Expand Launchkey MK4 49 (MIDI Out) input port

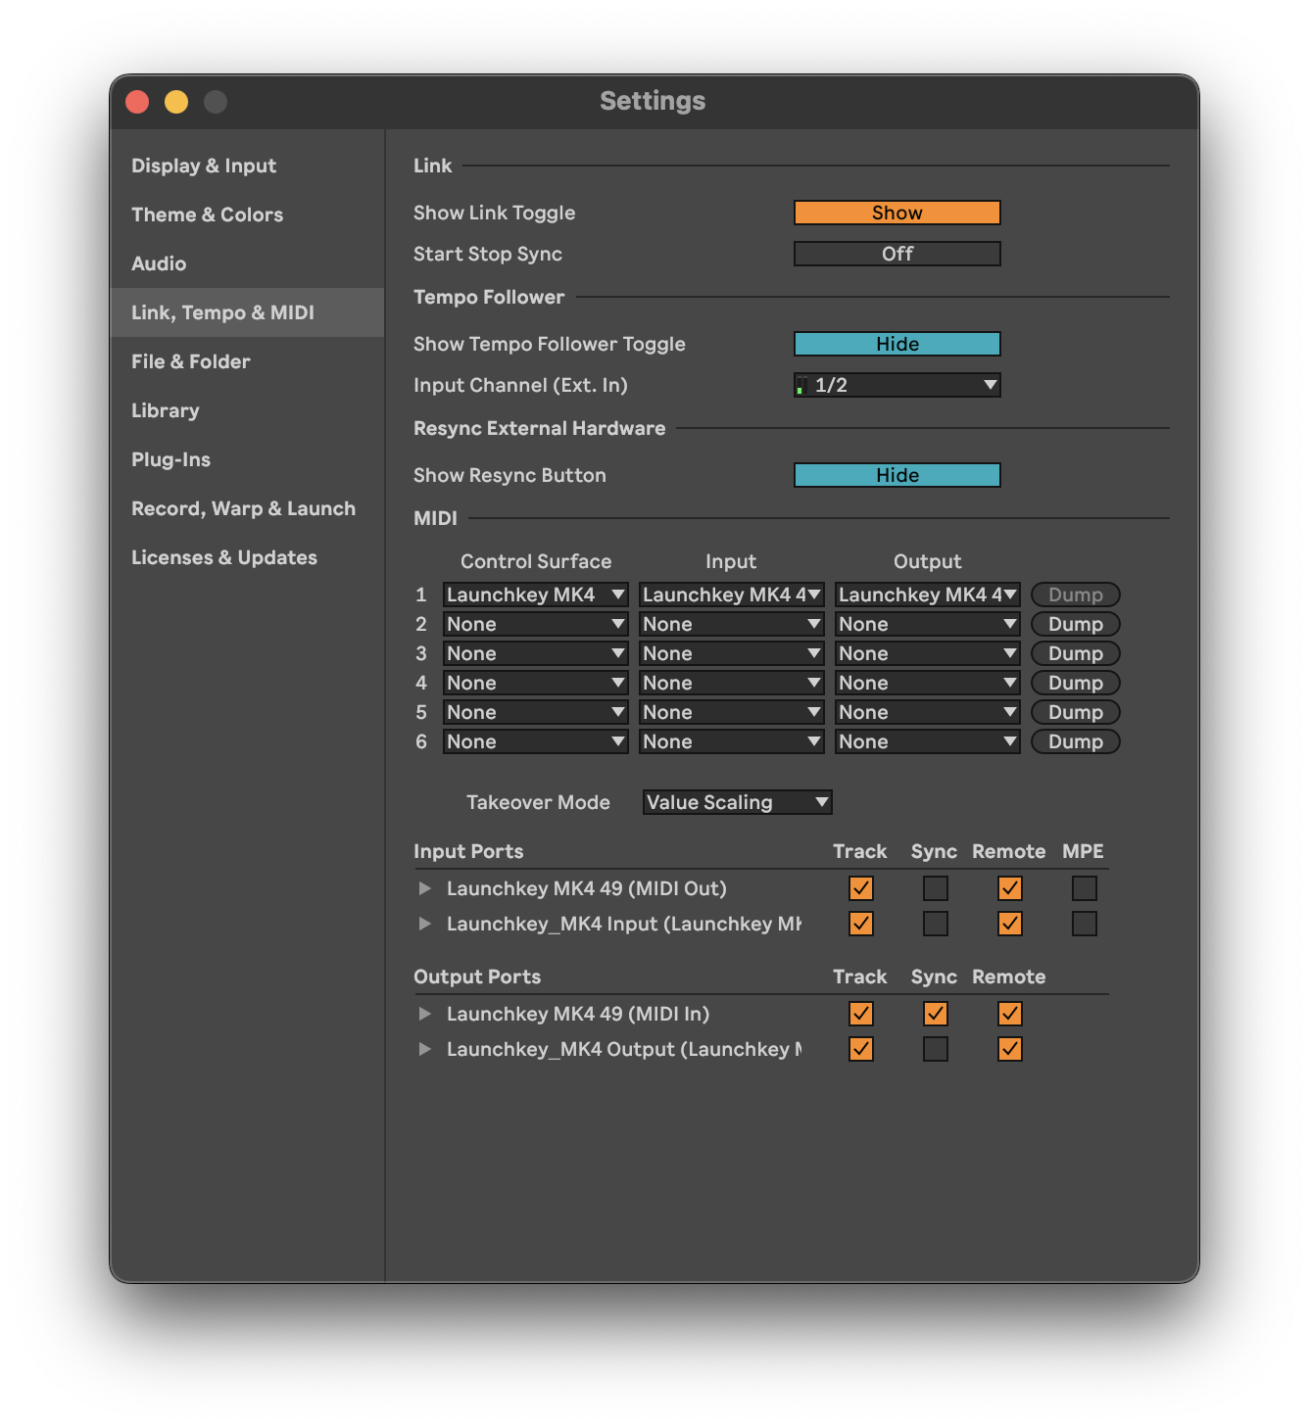(424, 888)
